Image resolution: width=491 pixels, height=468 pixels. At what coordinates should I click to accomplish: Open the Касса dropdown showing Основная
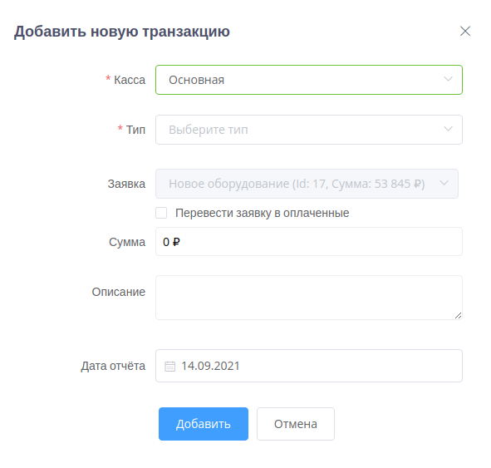pyautogui.click(x=309, y=80)
